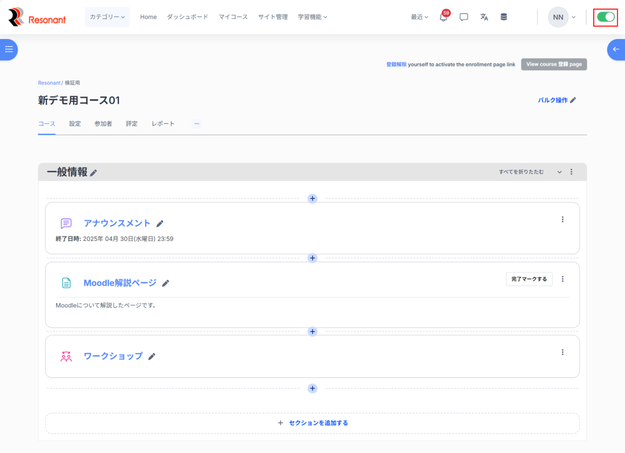This screenshot has height=453, width=625.
Task: Click the Resonant logo
Action: pyautogui.click(x=37, y=17)
